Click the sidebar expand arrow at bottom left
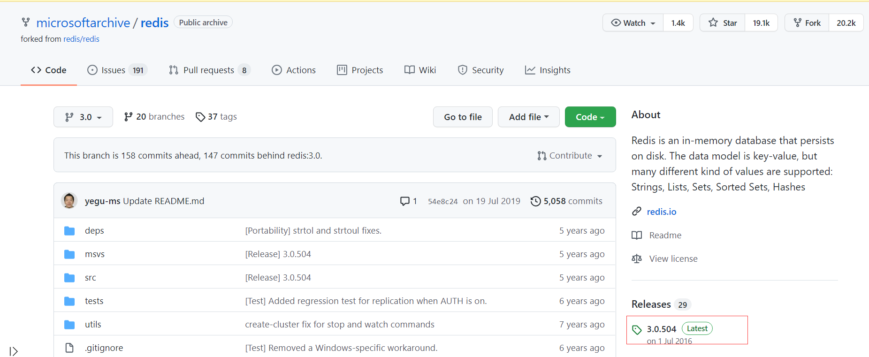The height and width of the screenshot is (357, 869). pos(14,351)
